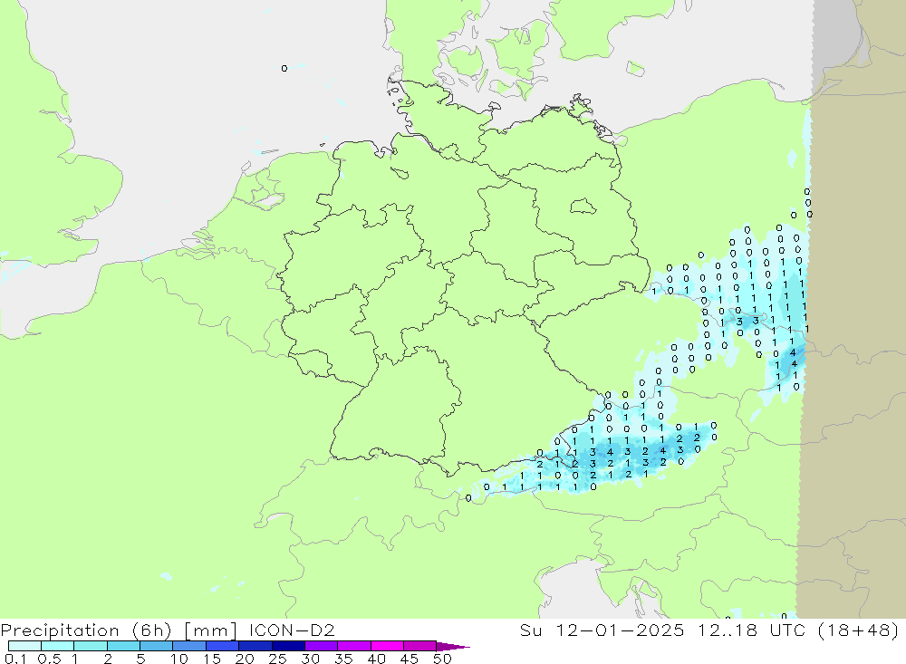Select the violet swatch between 30 and 35
This screenshot has height=664, width=906.
(322, 646)
